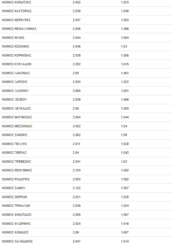Click the ΝΟΜΟΣ ΜΑΓΝΗΣΙΑΣ cell
Screen dimensions: 174x243
(x=17, y=117)
